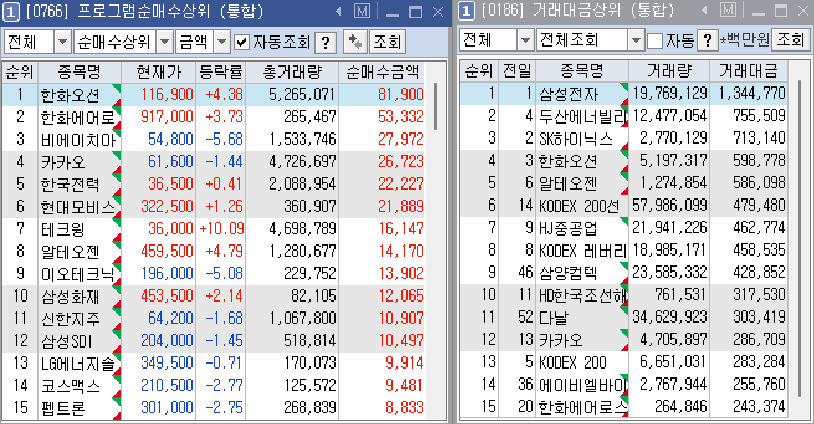The width and height of the screenshot is (814, 424).
Task: Select 알테오젠 in trading-value list
Action: pyautogui.click(x=624, y=182)
